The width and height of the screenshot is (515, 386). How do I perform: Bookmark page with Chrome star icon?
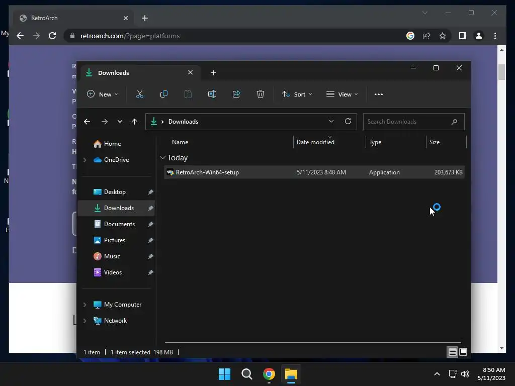click(x=443, y=36)
